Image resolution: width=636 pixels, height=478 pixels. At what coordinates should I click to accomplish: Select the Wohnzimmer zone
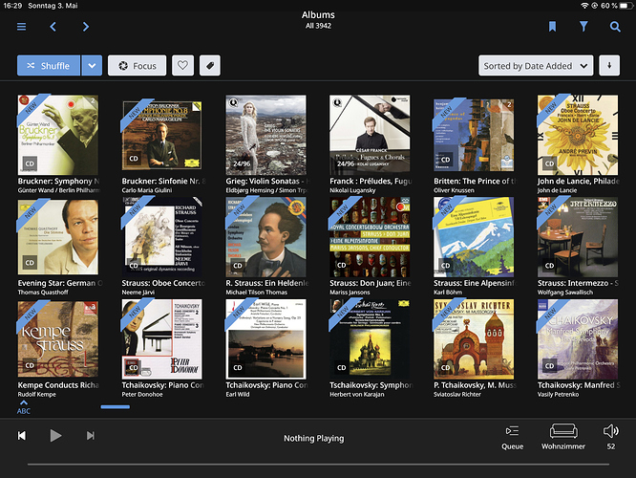(x=563, y=438)
